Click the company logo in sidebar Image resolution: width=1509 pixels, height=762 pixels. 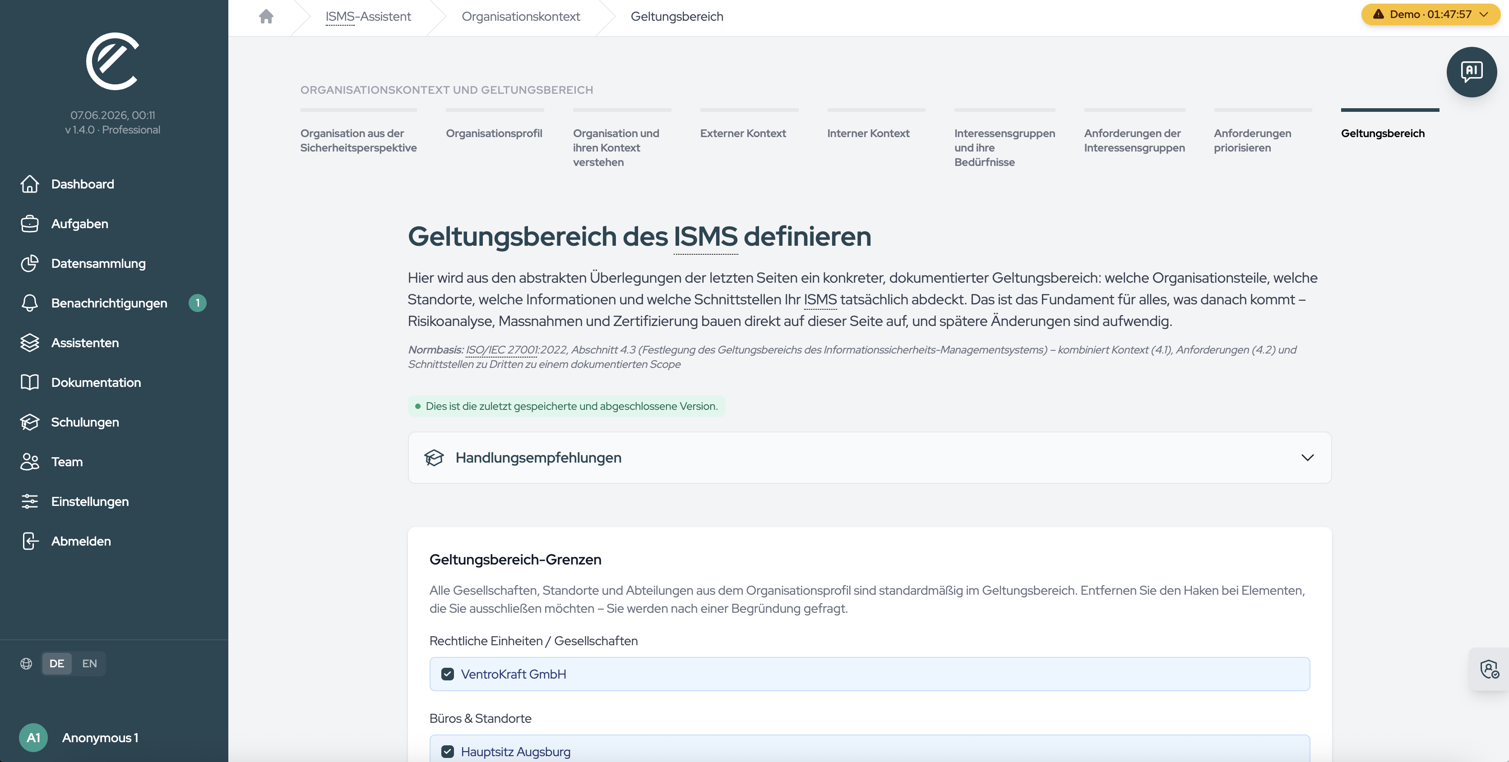pos(112,61)
